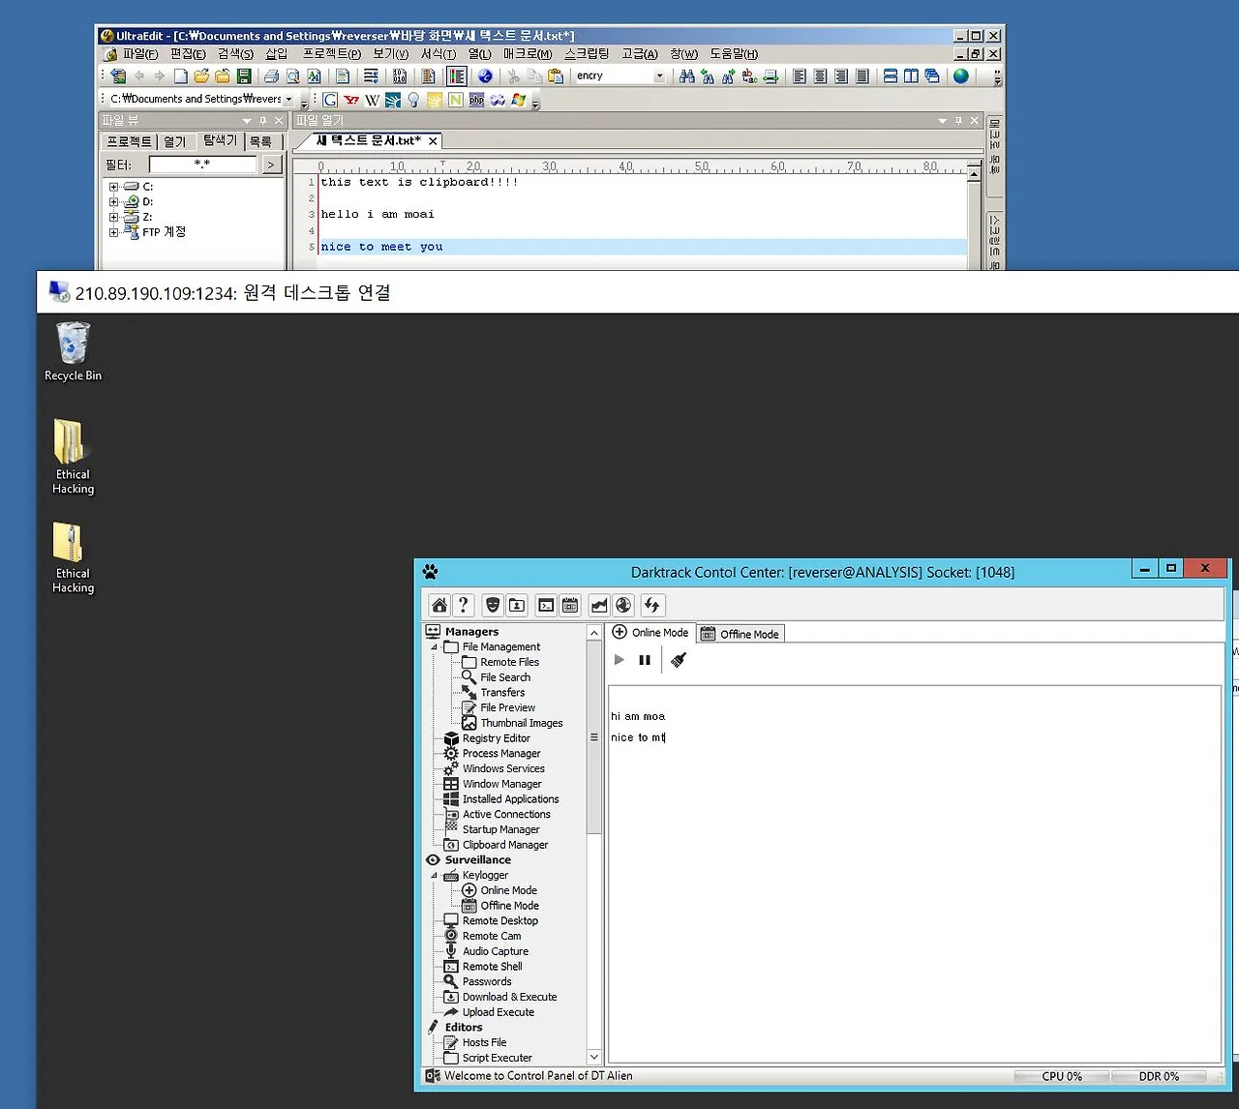Open the Darktrack help question mark icon

tap(464, 606)
